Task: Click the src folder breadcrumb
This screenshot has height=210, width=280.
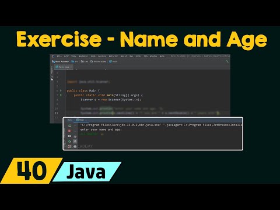Action: (75, 61)
